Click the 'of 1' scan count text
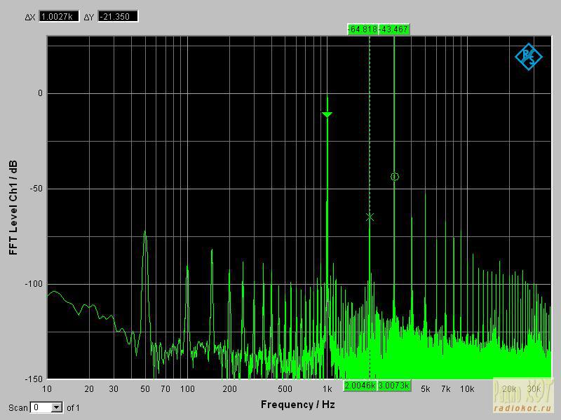Screen dimensions: 561x420 point(73,408)
